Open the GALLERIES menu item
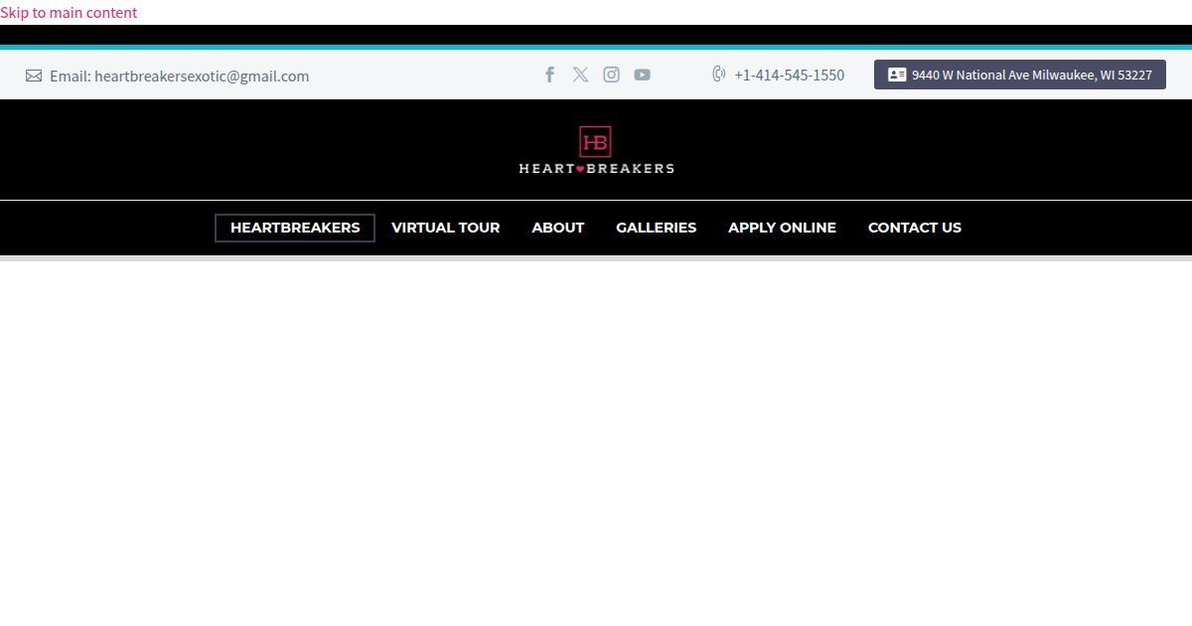1192x626 pixels. tap(656, 228)
